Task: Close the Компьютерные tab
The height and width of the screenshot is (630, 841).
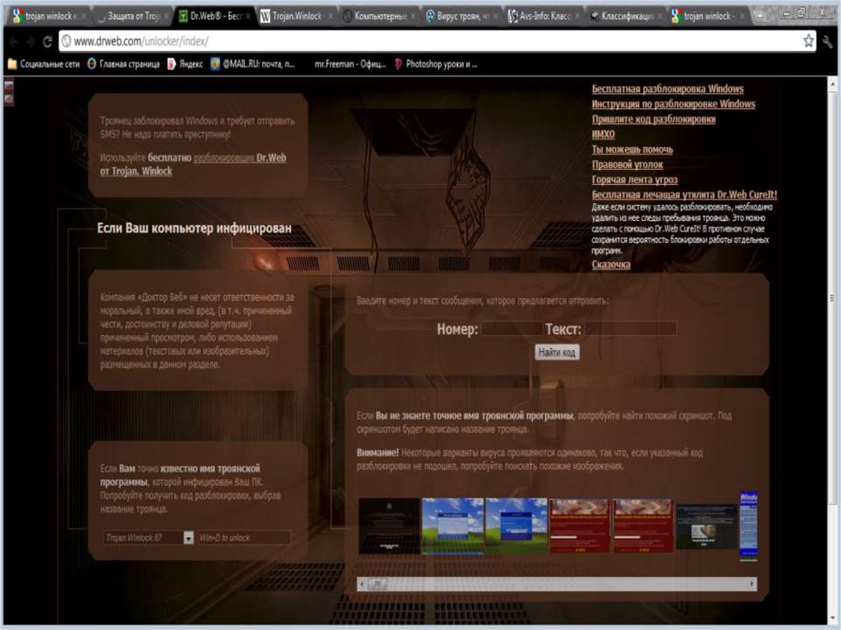Action: 413,16
